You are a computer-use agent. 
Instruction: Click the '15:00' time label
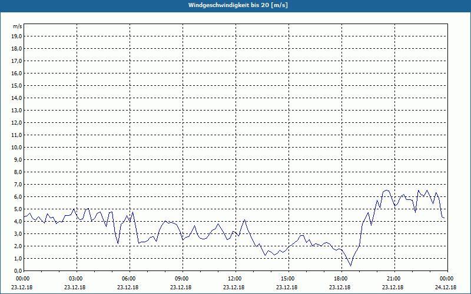(287, 279)
